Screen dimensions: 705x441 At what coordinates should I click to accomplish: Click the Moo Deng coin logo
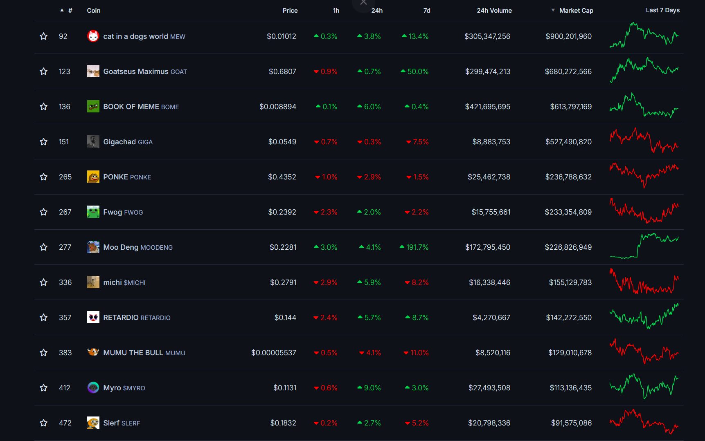tap(93, 247)
